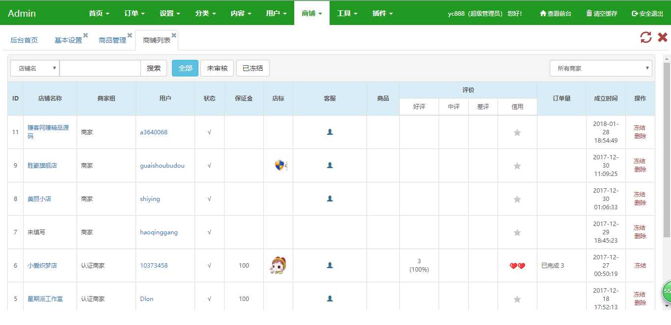Open user haoqinggang

click(159, 232)
